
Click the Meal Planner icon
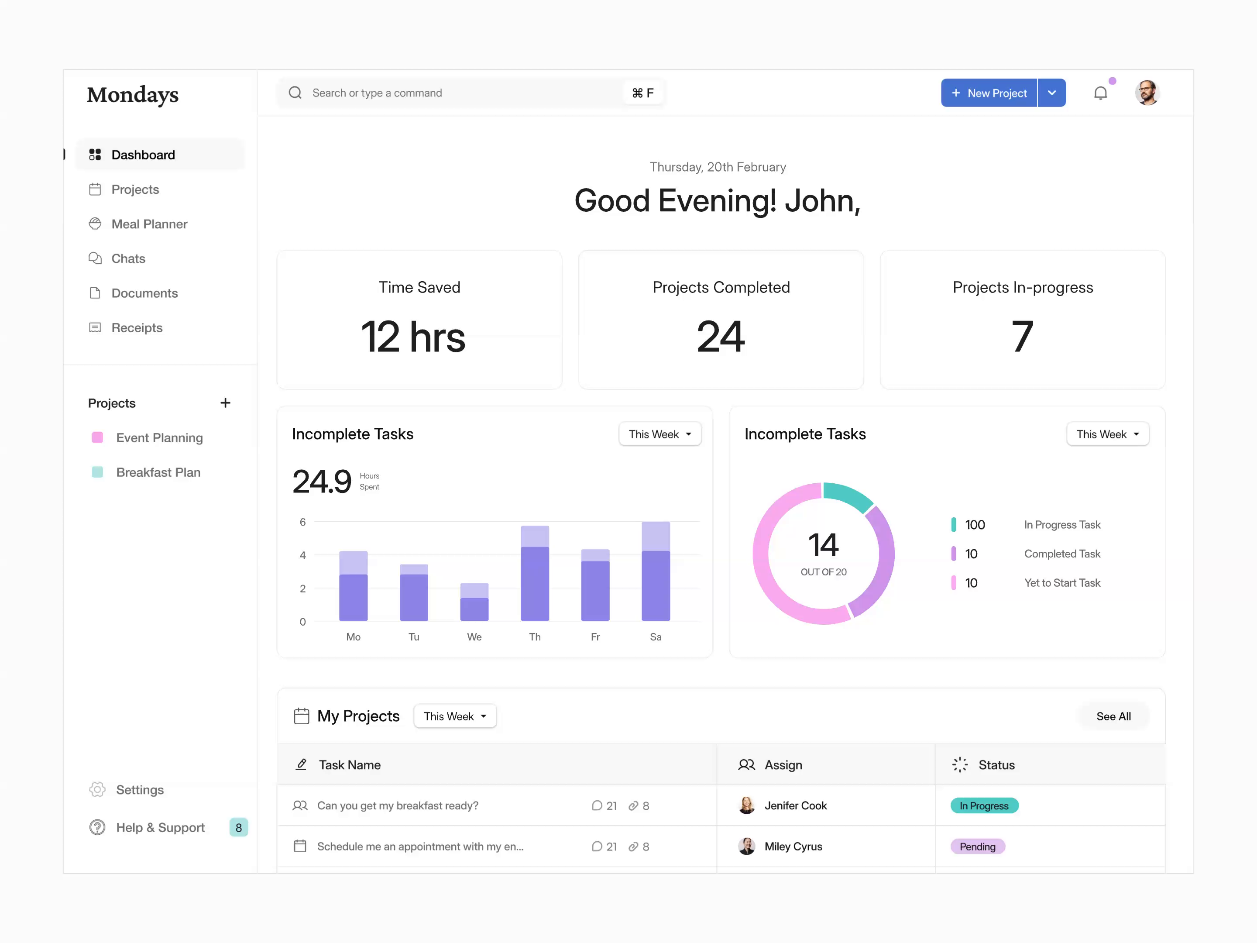pyautogui.click(x=96, y=224)
